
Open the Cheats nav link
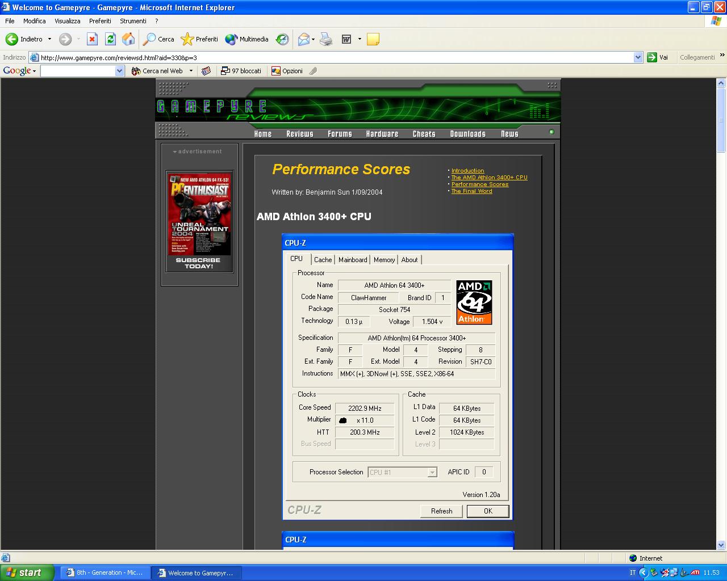click(424, 134)
